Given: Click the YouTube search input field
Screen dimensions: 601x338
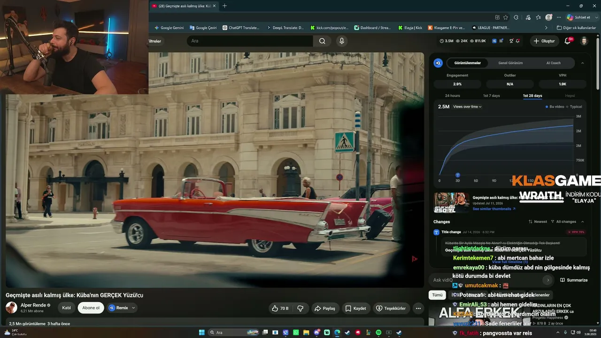Looking at the screenshot, I should [250, 41].
